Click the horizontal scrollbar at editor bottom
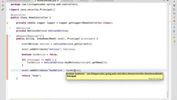177x100 pixels. point(88,99)
